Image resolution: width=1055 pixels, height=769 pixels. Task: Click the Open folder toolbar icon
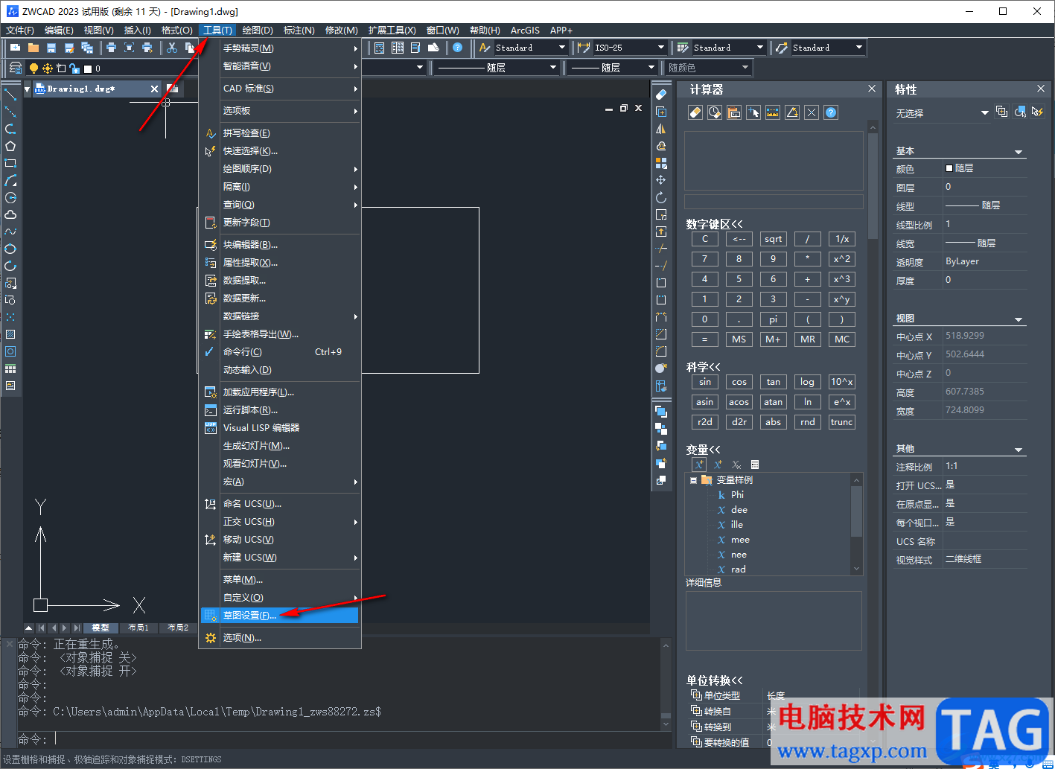click(x=34, y=48)
